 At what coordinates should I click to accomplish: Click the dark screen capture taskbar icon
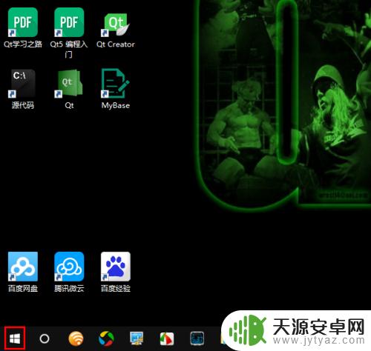point(197,338)
